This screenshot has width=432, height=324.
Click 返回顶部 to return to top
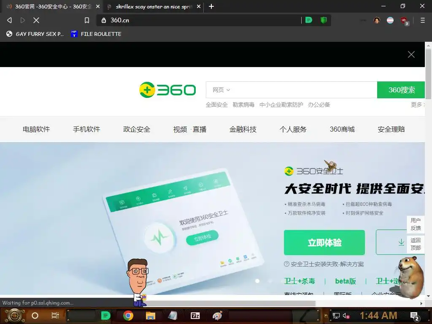416,244
